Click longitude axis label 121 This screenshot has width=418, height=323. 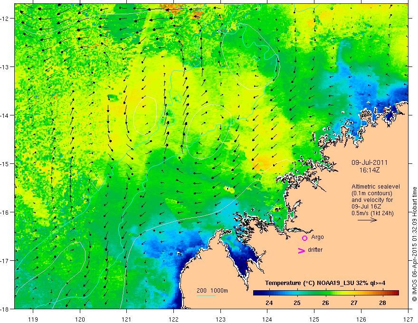[127, 320]
